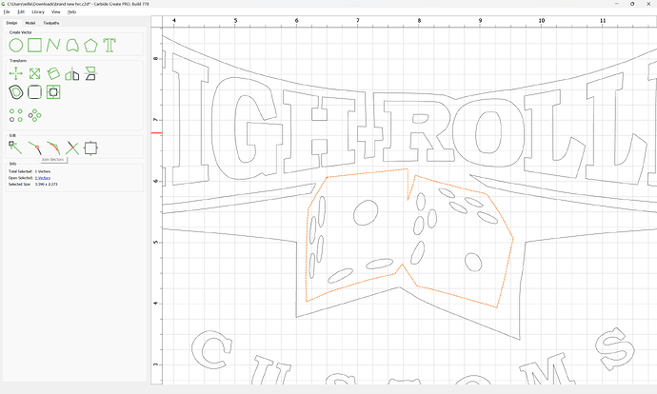This screenshot has width=657, height=394.
Task: Click the Total Selected label
Action: click(21, 171)
